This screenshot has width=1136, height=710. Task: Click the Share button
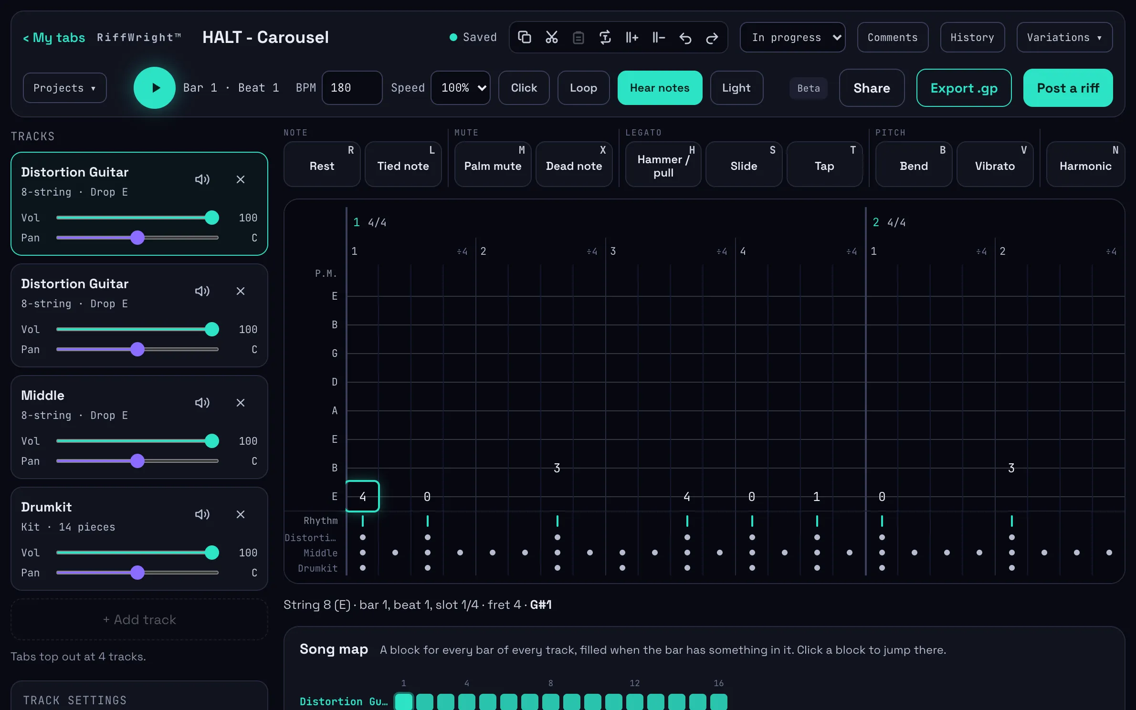pos(872,88)
